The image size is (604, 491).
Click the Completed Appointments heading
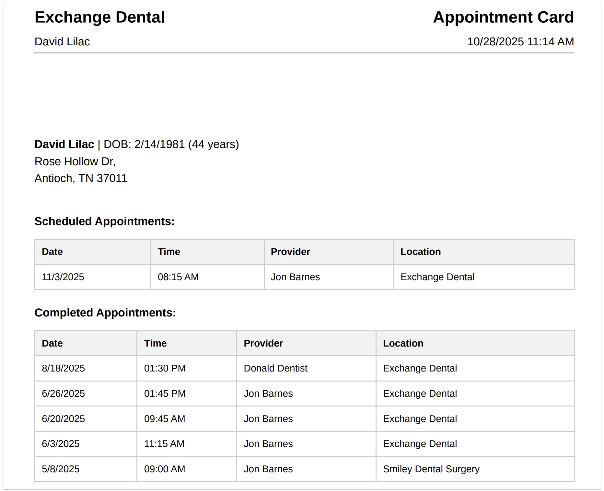point(105,313)
